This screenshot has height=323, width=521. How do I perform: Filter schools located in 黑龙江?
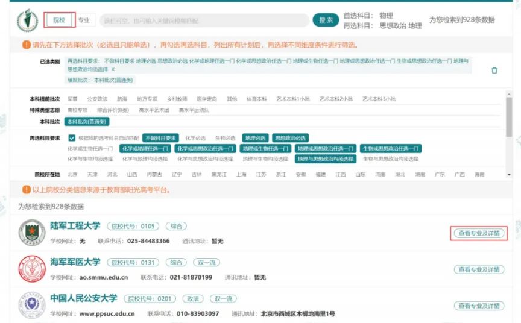[x=219, y=174]
